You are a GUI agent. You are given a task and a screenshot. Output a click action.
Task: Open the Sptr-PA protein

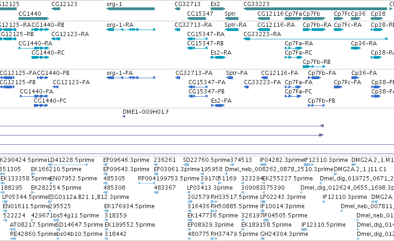coord(237,73)
